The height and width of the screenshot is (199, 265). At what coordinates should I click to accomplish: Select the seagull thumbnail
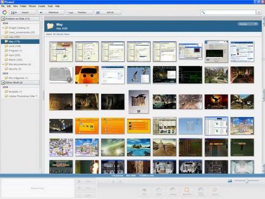(x=138, y=75)
